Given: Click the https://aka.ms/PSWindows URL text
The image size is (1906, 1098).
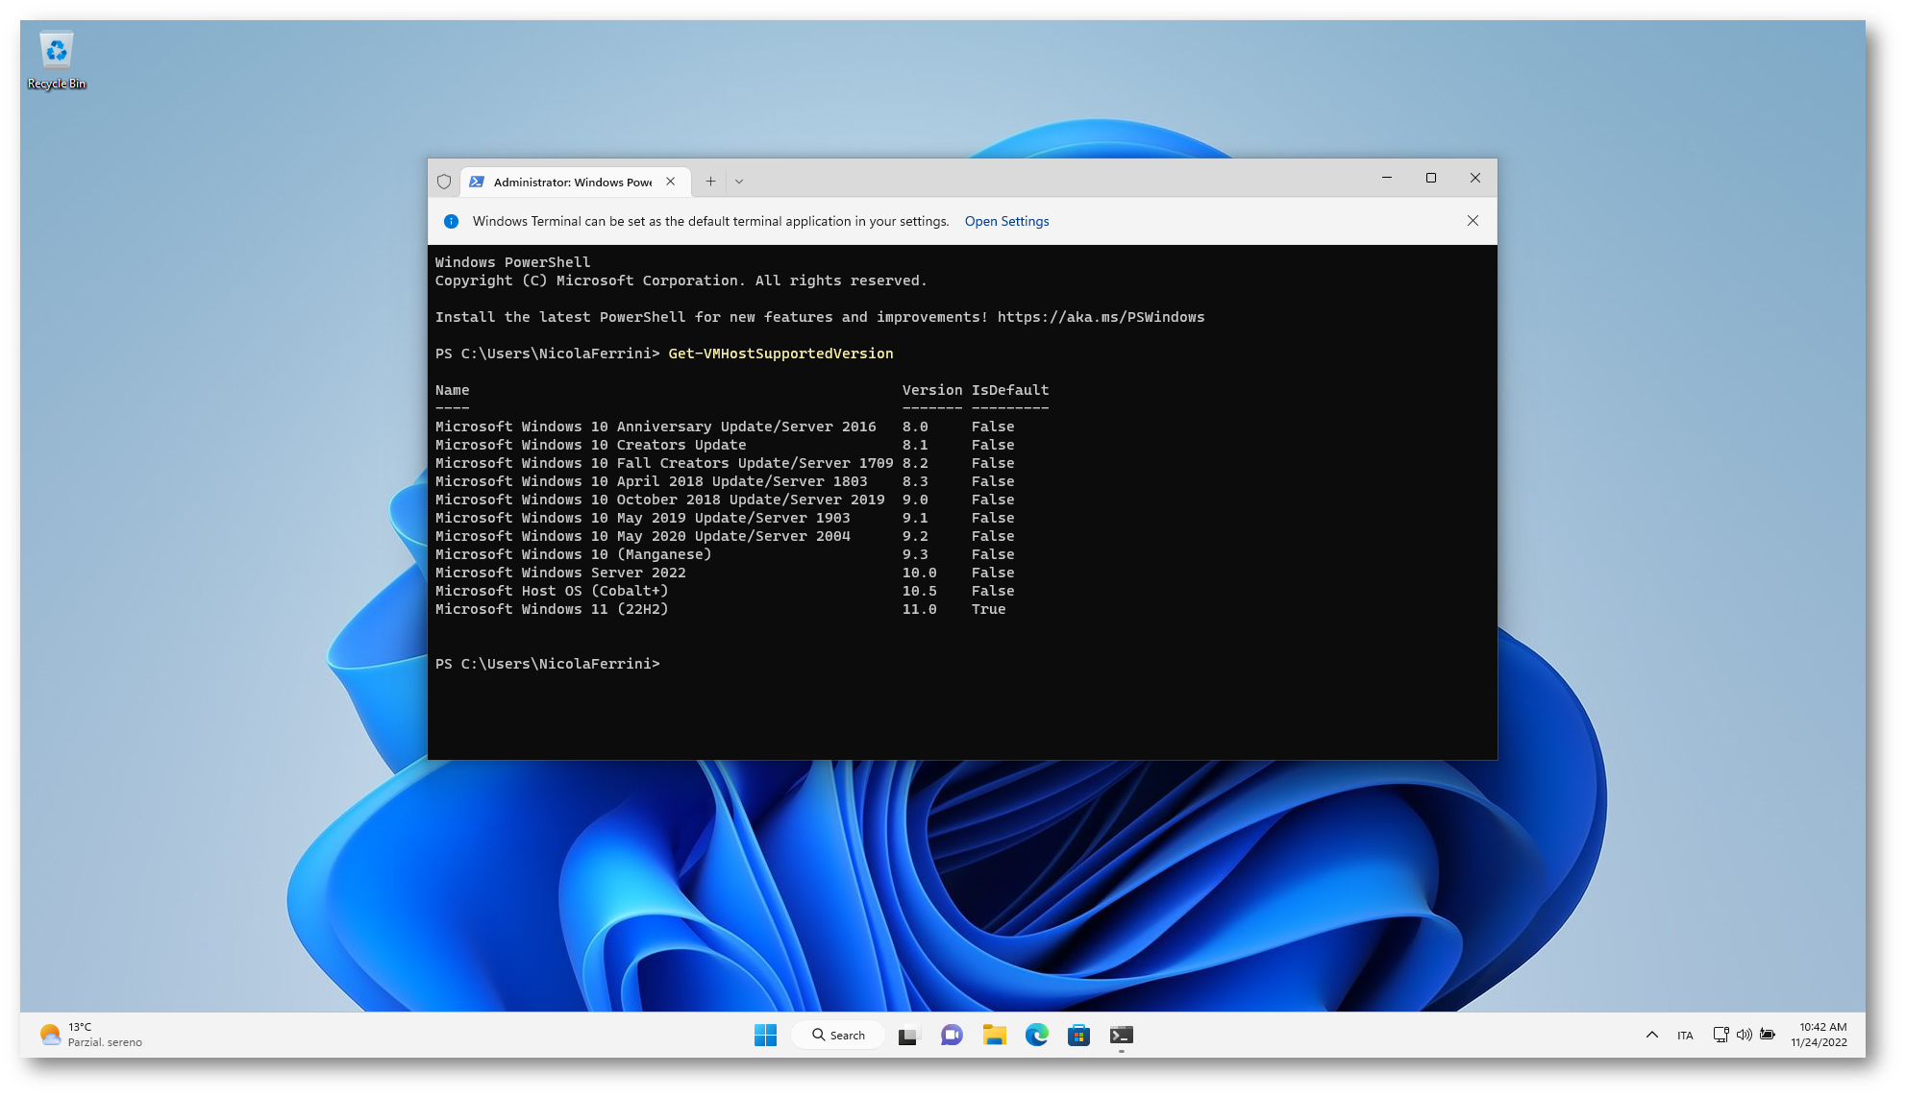Looking at the screenshot, I should click(x=1101, y=317).
